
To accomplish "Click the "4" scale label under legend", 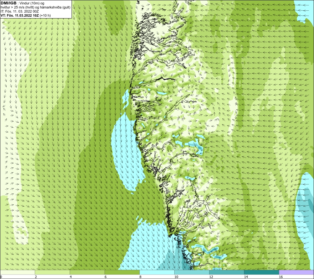I will click(x=71, y=277).
